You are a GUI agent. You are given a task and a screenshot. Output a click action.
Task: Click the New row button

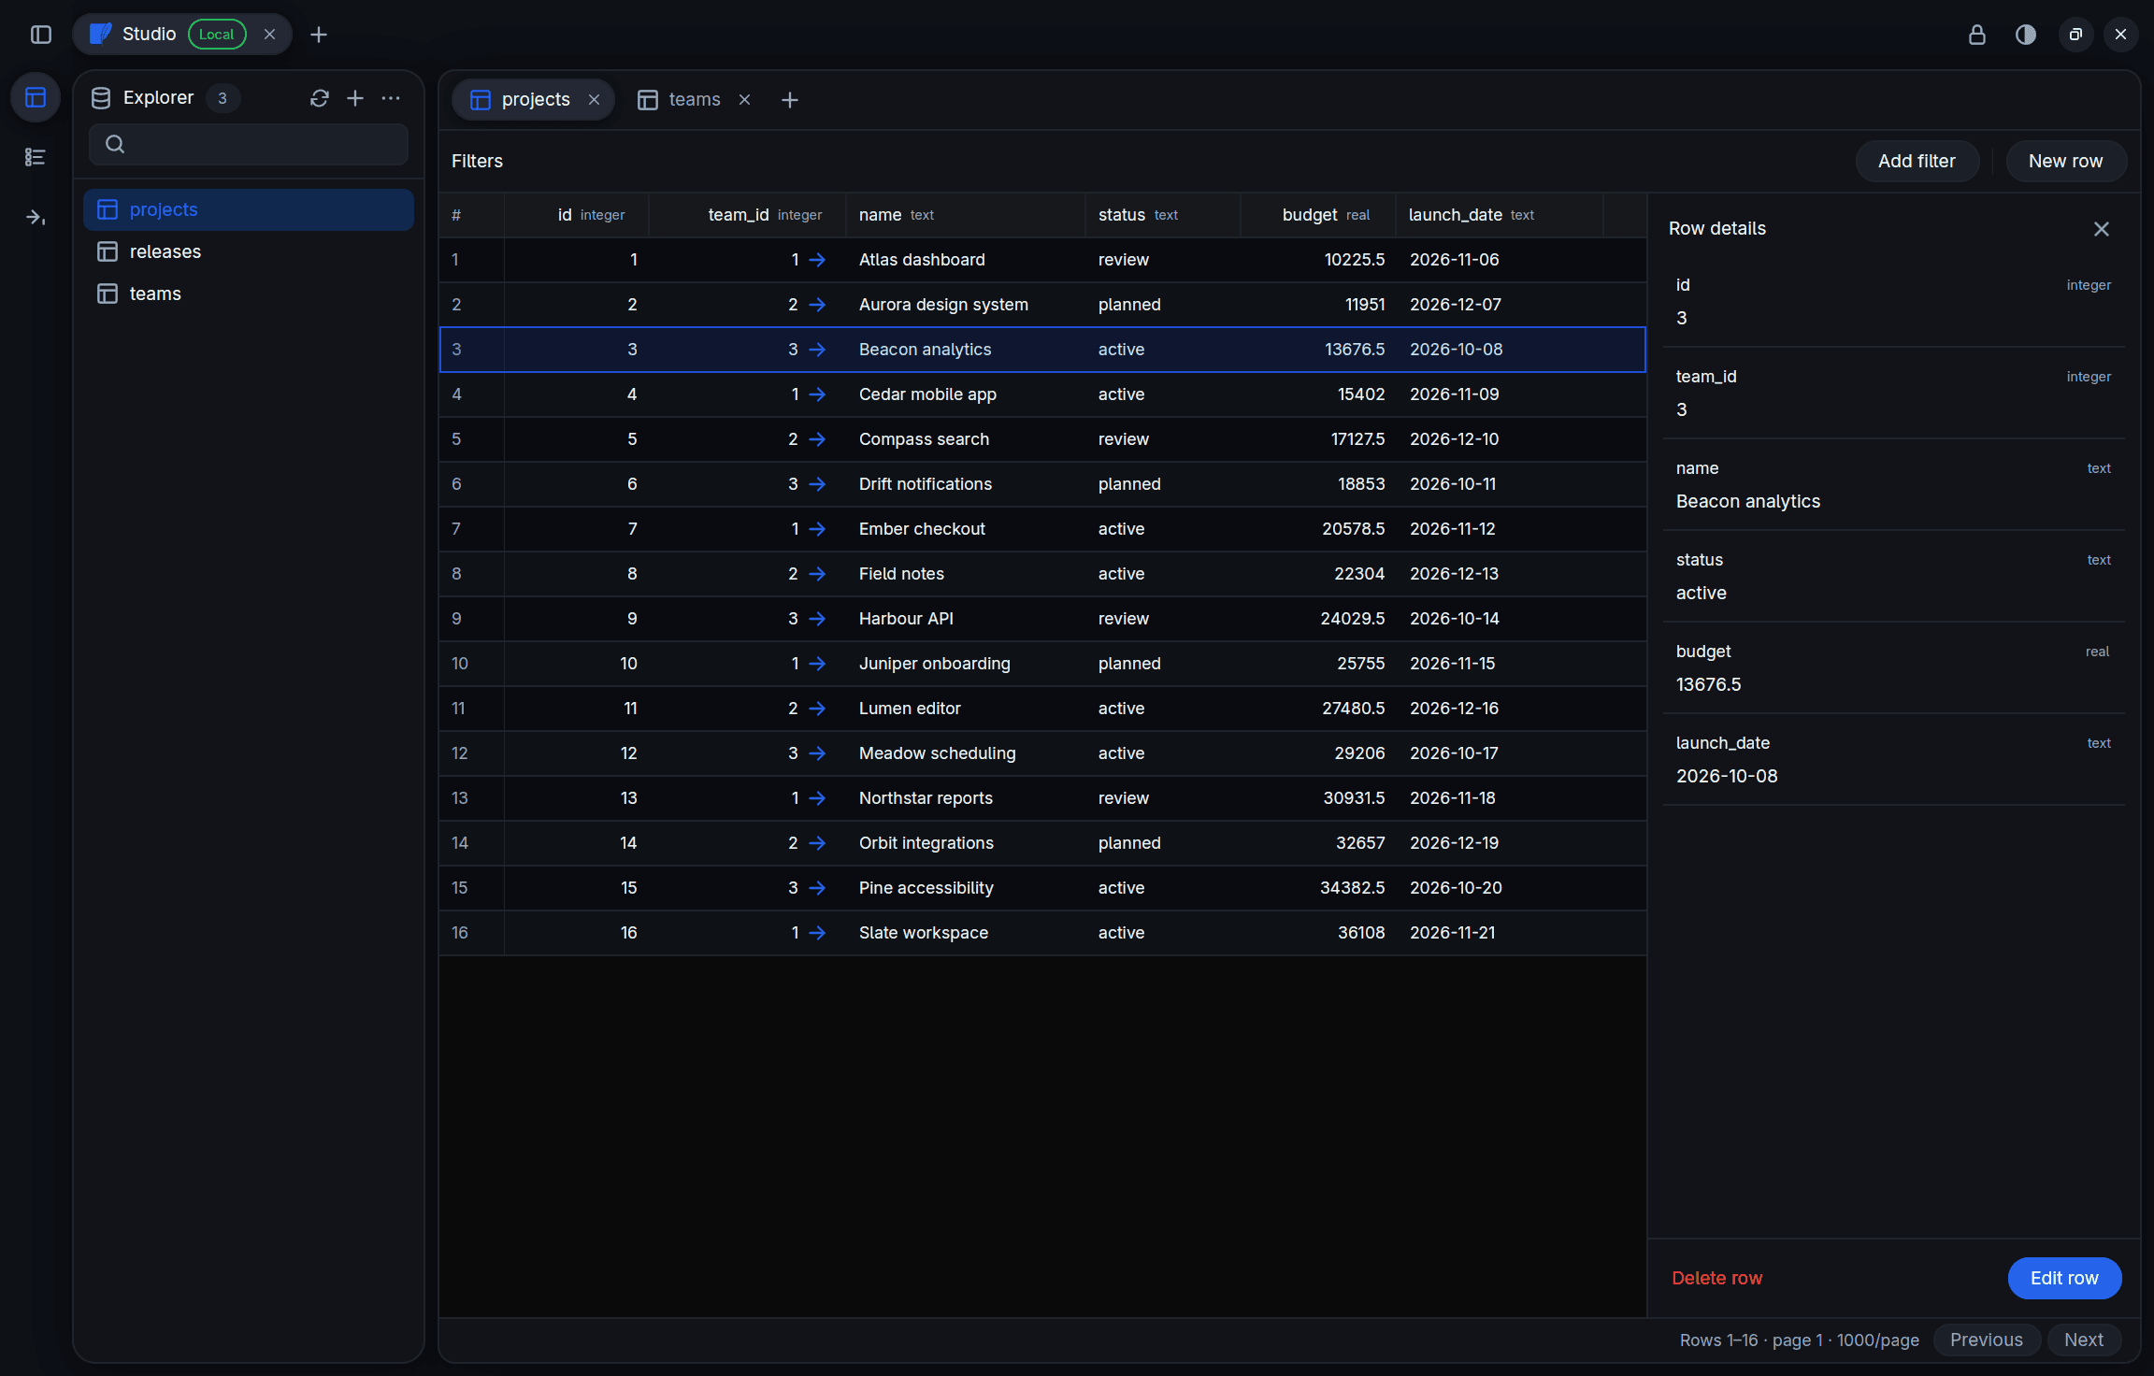pyautogui.click(x=2066, y=161)
